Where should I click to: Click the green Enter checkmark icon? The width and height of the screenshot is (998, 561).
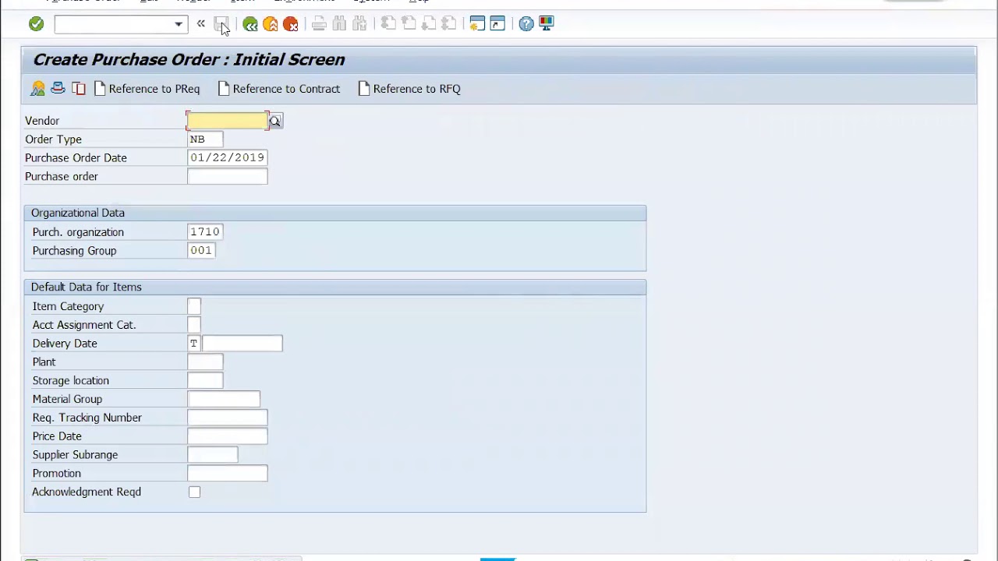[36, 24]
